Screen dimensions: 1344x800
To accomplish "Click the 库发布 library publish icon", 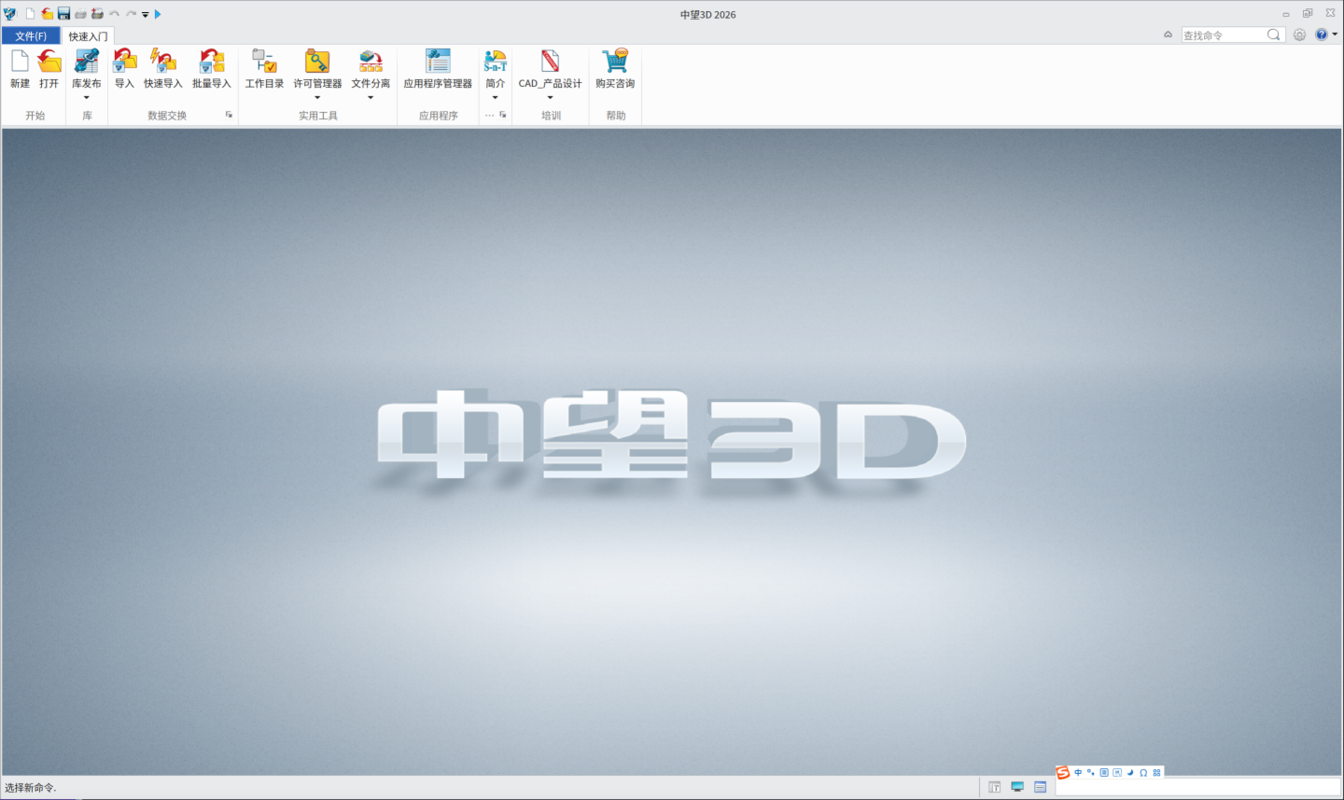I will coord(86,62).
